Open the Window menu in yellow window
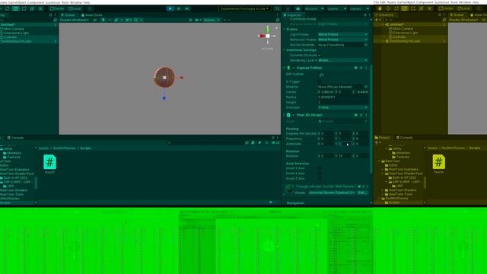This screenshot has height=274, width=487. tap(465, 2)
